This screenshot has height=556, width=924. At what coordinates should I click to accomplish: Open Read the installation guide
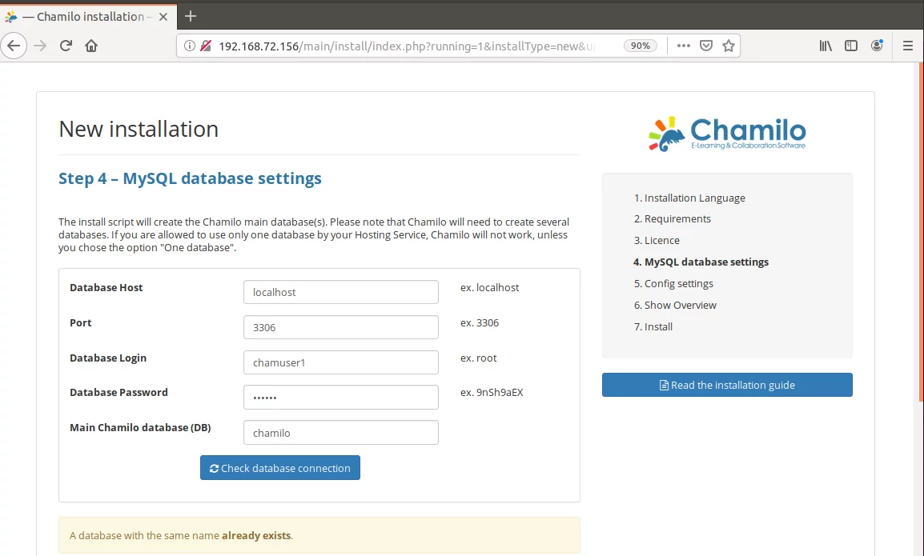(x=727, y=385)
